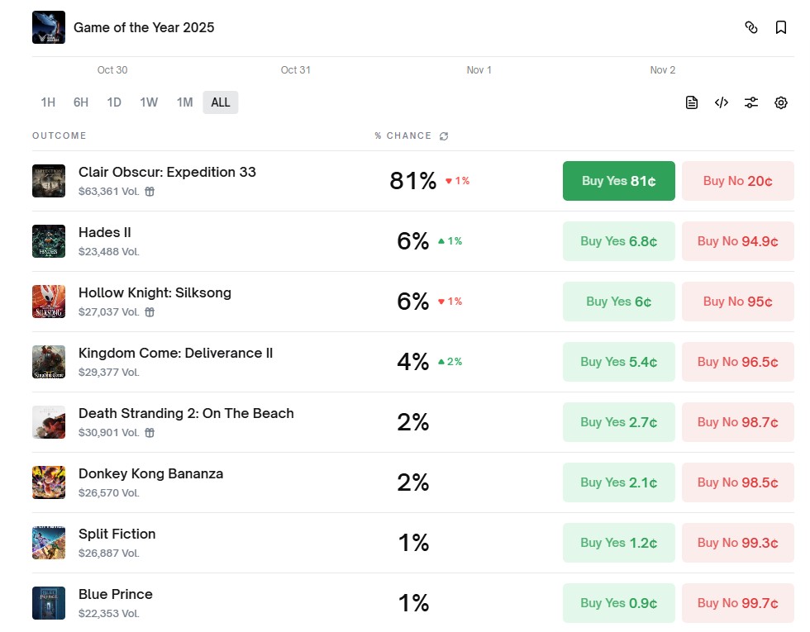Screen dimensions: 810x632
Task: Select the ALL time range
Action: pyautogui.click(x=221, y=102)
